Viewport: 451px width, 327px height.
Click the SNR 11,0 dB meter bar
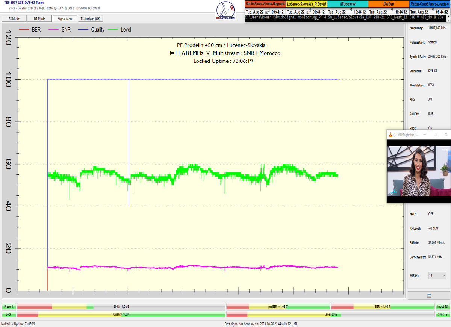coord(121,307)
